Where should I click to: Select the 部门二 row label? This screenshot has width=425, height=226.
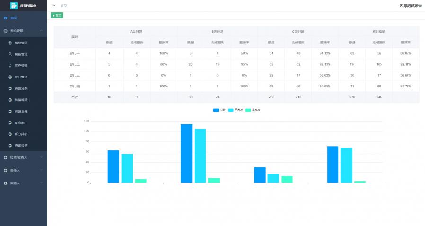74,64
